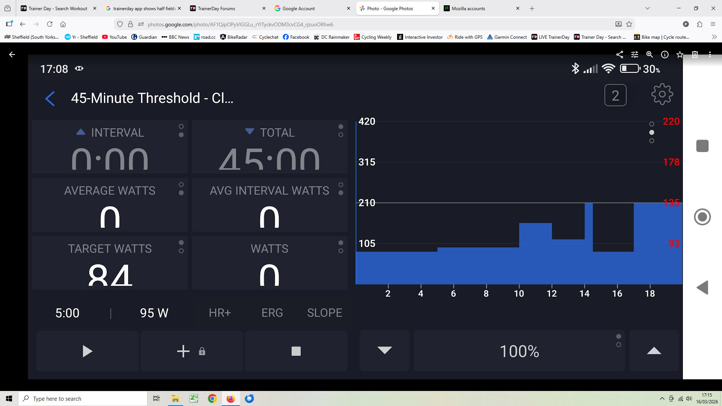Click the shield tracking protection icon
The width and height of the screenshot is (722, 406).
tap(120, 24)
